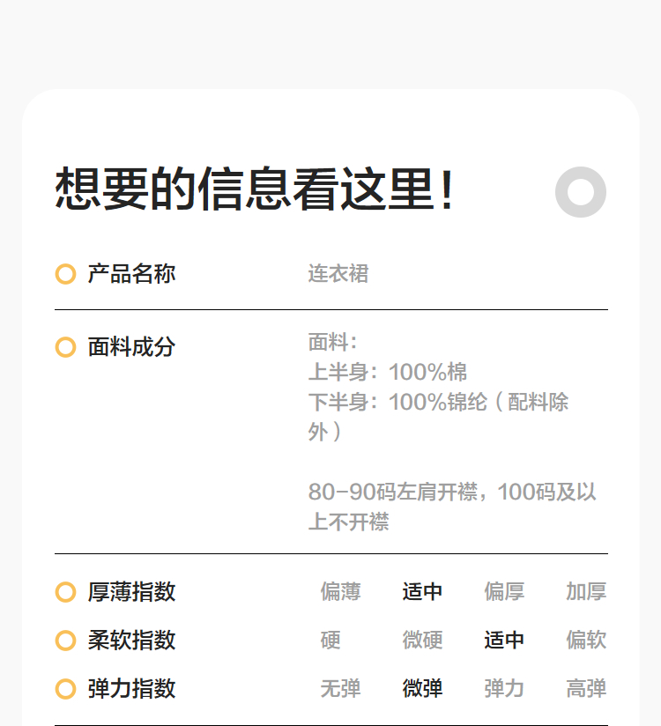Choose 高弹 elasticity option
The width and height of the screenshot is (661, 726).
pyautogui.click(x=586, y=689)
